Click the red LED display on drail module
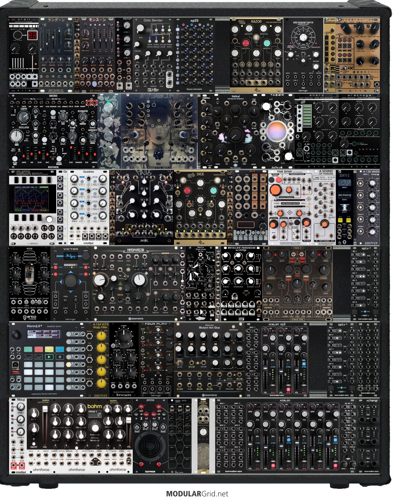 32,36
